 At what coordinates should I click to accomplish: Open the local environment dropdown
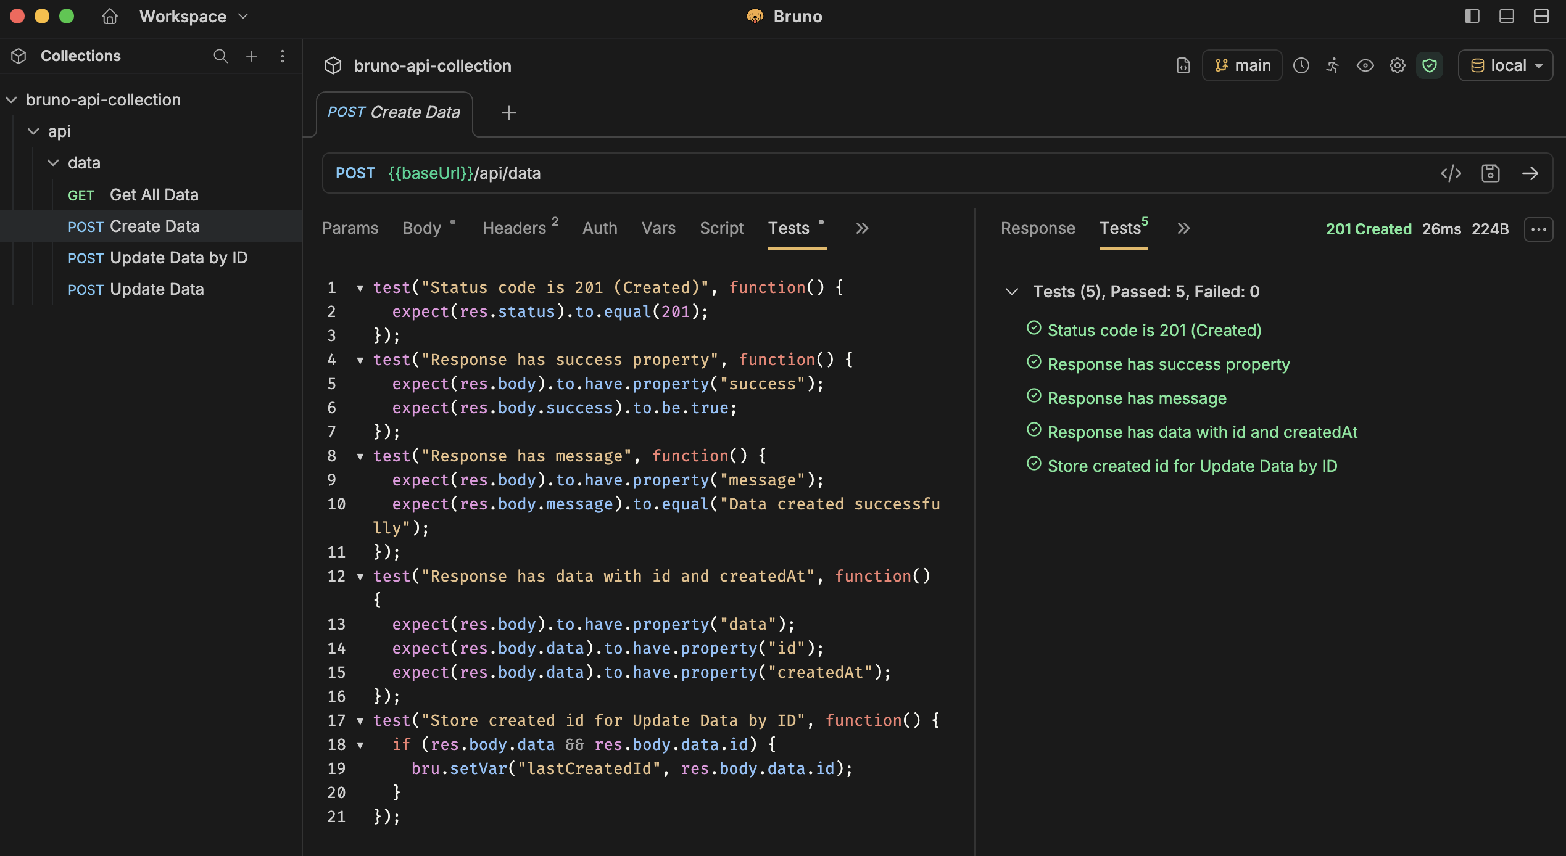click(x=1506, y=65)
